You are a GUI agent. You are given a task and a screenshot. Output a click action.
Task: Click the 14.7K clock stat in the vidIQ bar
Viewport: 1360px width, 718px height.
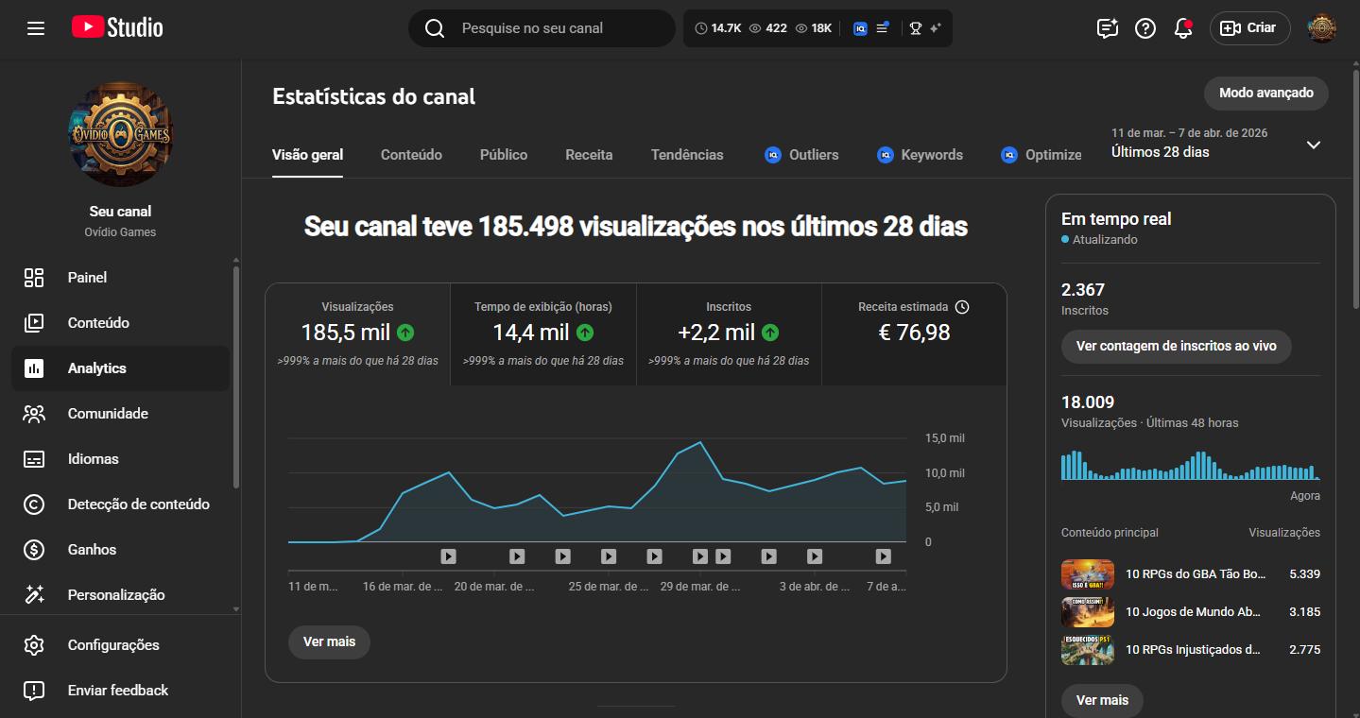point(717,28)
